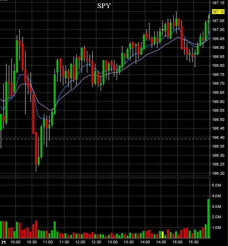Click the 186.25 price axis label
This screenshot has width=228, height=246.
pyautogui.click(x=218, y=164)
